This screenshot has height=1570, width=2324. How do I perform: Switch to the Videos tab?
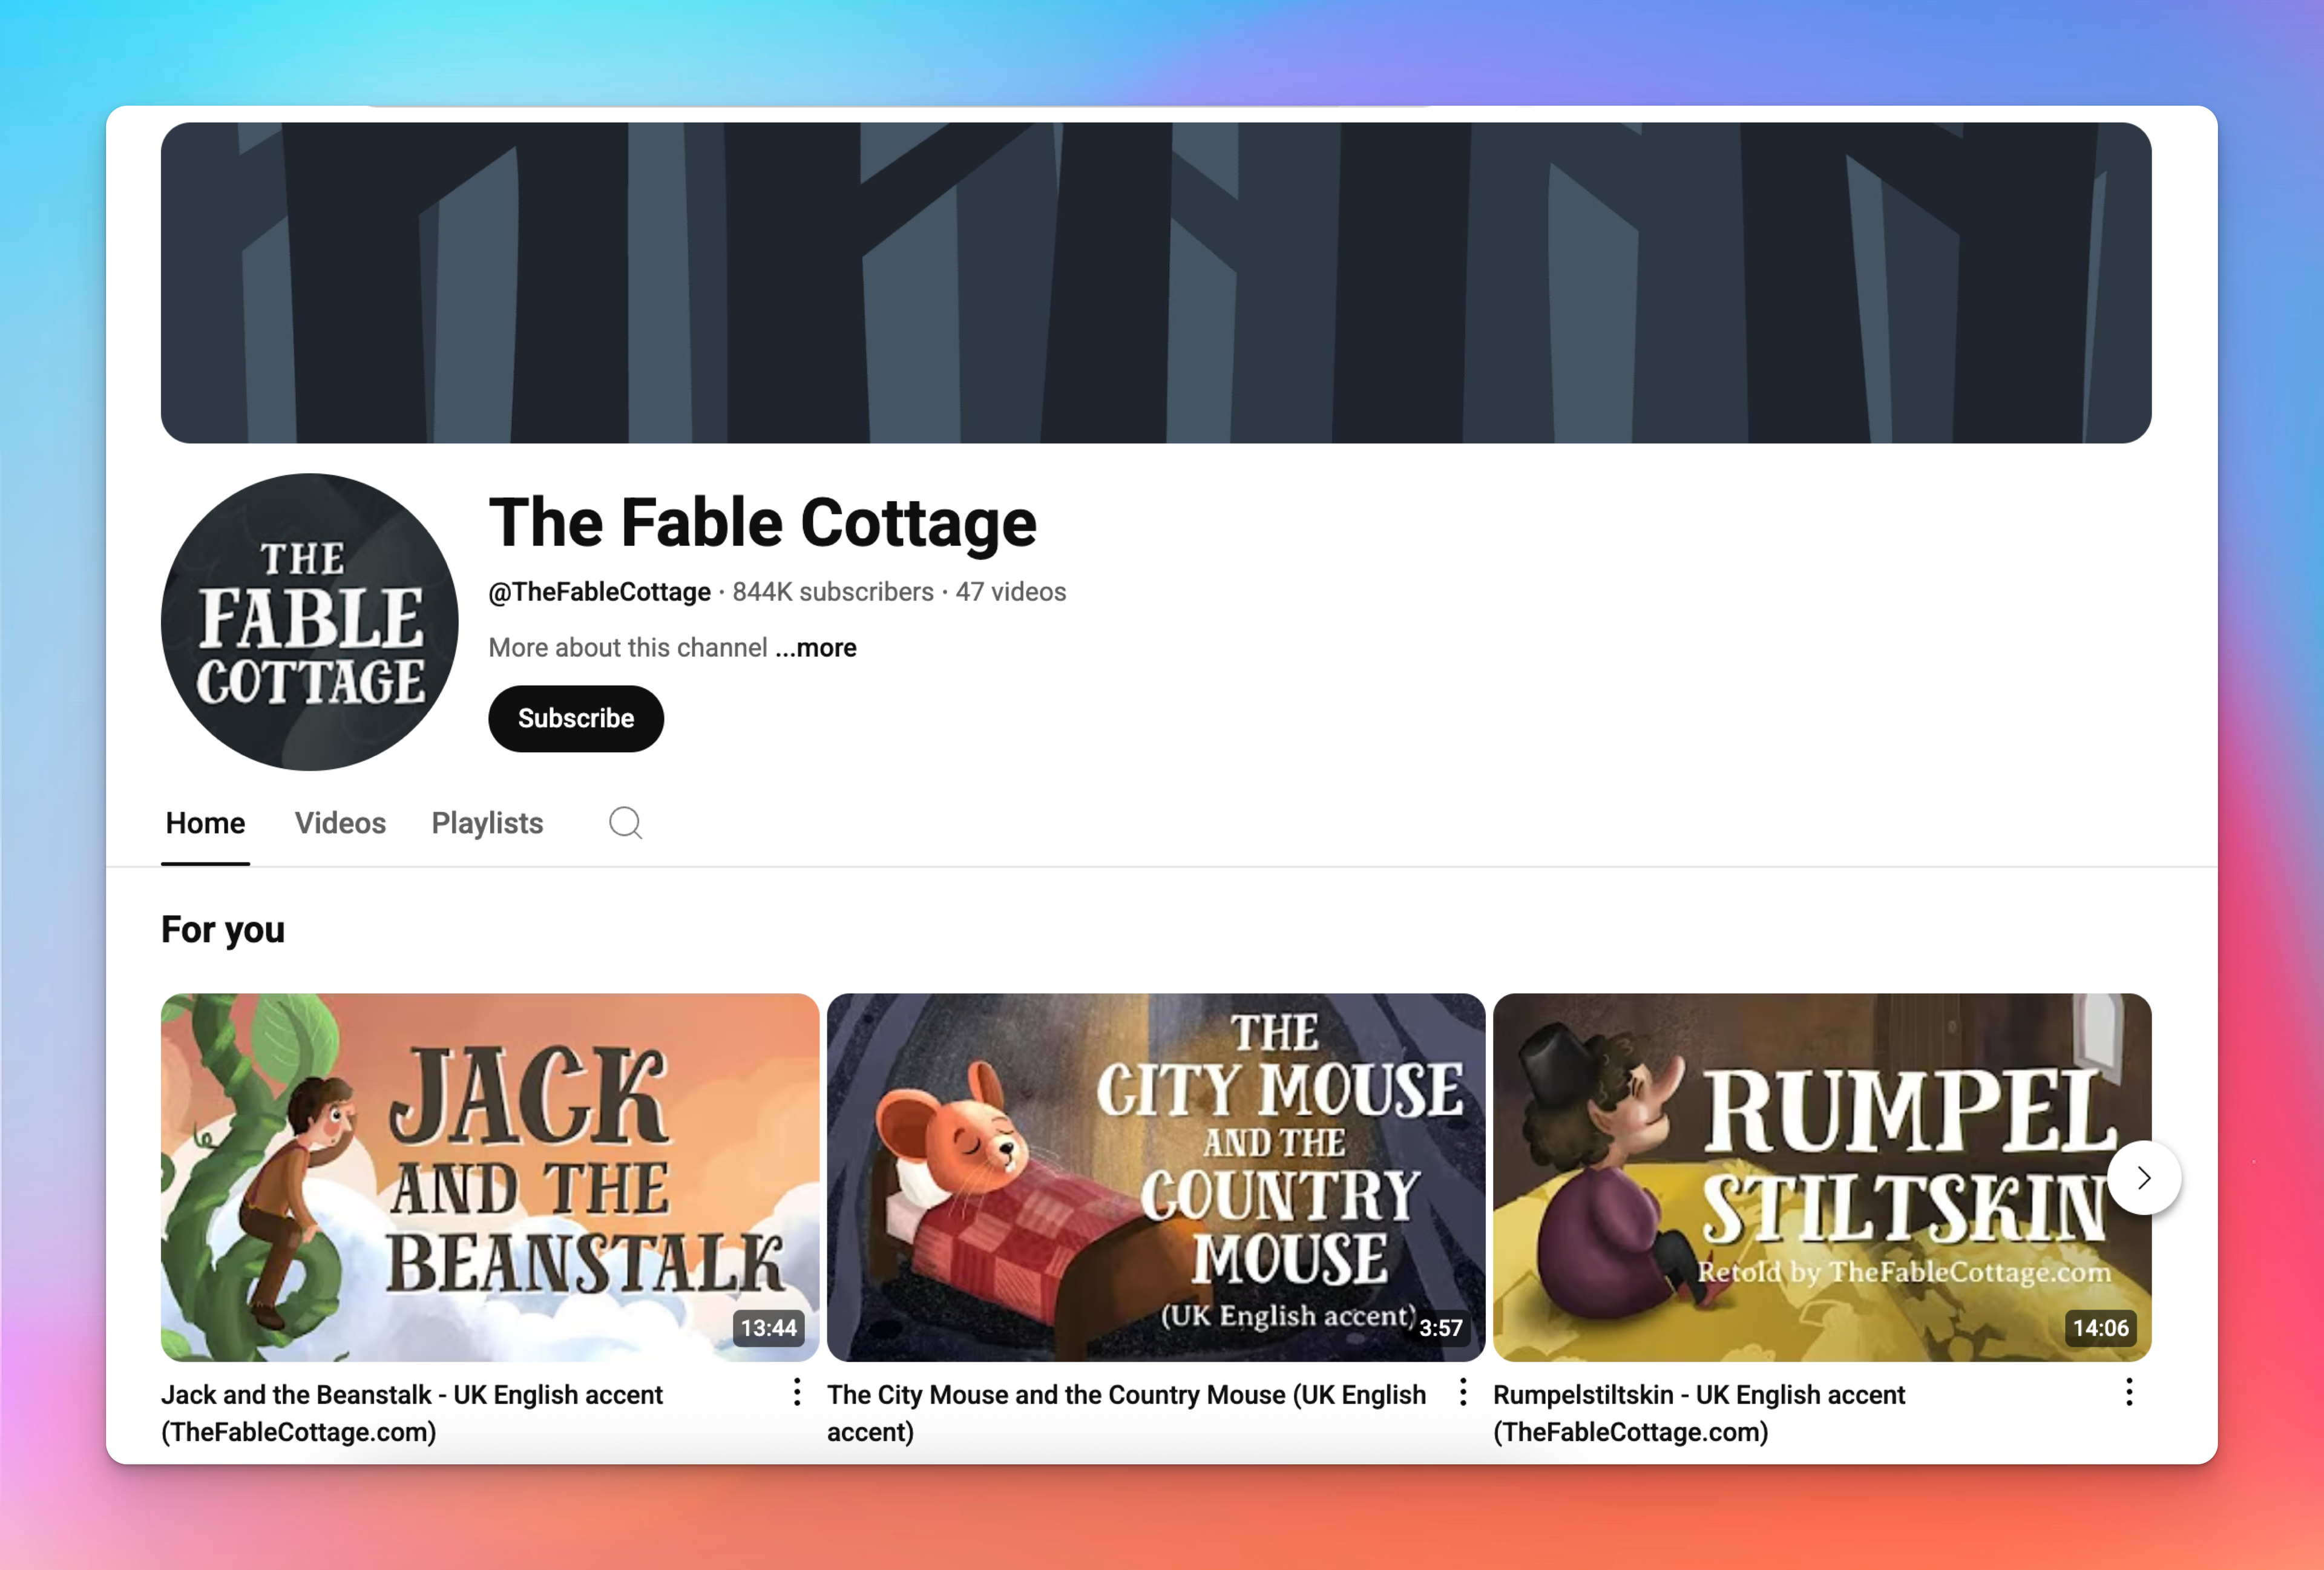[340, 823]
